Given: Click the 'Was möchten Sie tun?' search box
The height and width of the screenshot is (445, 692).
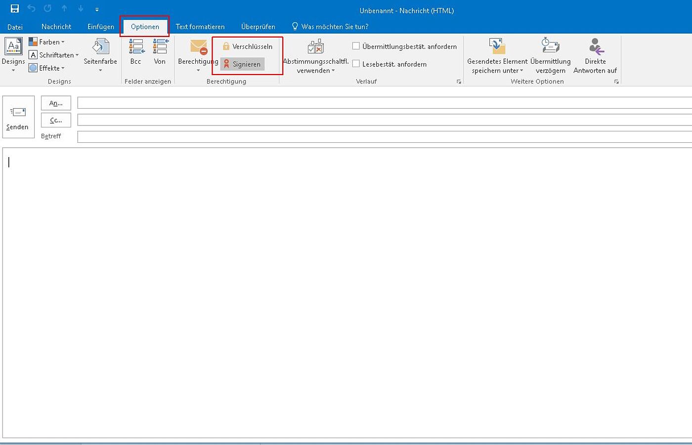Looking at the screenshot, I should coord(335,27).
